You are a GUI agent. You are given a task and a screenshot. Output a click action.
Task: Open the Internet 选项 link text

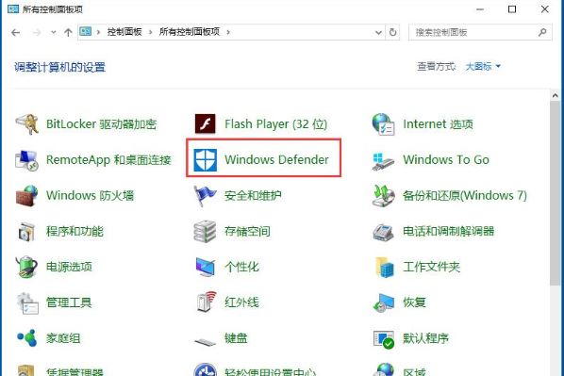coord(438,124)
